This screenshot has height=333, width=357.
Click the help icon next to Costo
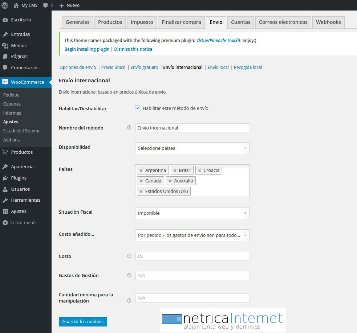(x=129, y=256)
